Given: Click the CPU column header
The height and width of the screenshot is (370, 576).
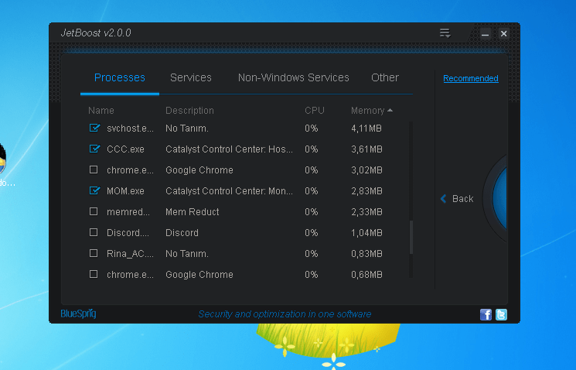Looking at the screenshot, I should coord(315,111).
